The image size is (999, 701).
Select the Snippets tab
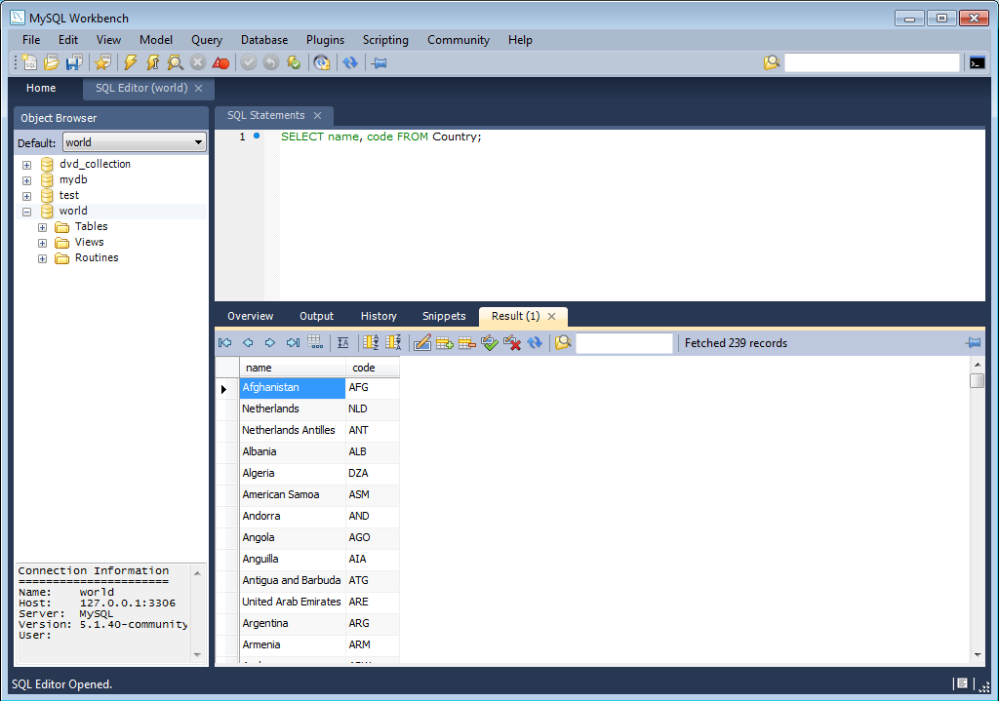pyautogui.click(x=444, y=316)
